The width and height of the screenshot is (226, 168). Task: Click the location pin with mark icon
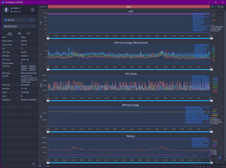(x=212, y=7)
